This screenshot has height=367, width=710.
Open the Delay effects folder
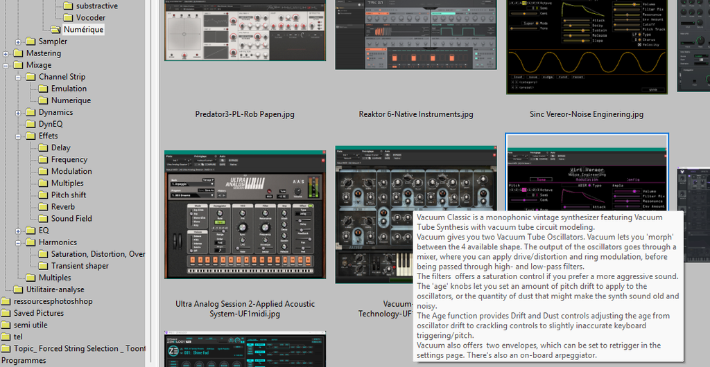tap(60, 147)
